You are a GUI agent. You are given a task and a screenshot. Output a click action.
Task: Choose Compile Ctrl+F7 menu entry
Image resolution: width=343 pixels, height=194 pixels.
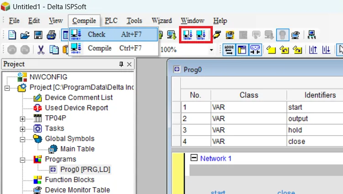114,48
